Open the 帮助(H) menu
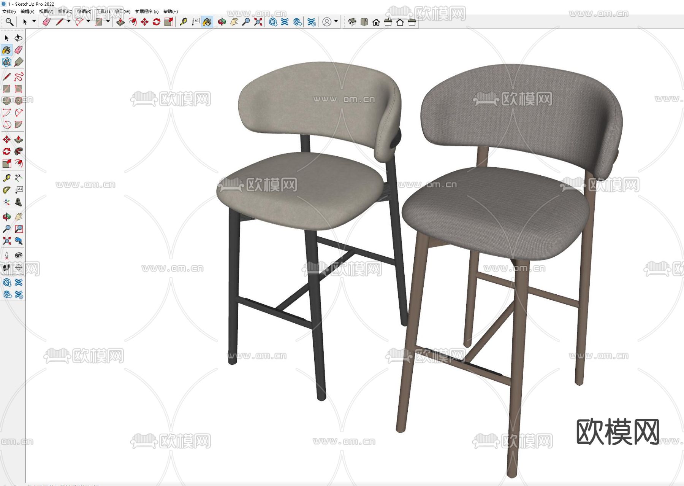Image resolution: width=684 pixels, height=486 pixels. 171,11
